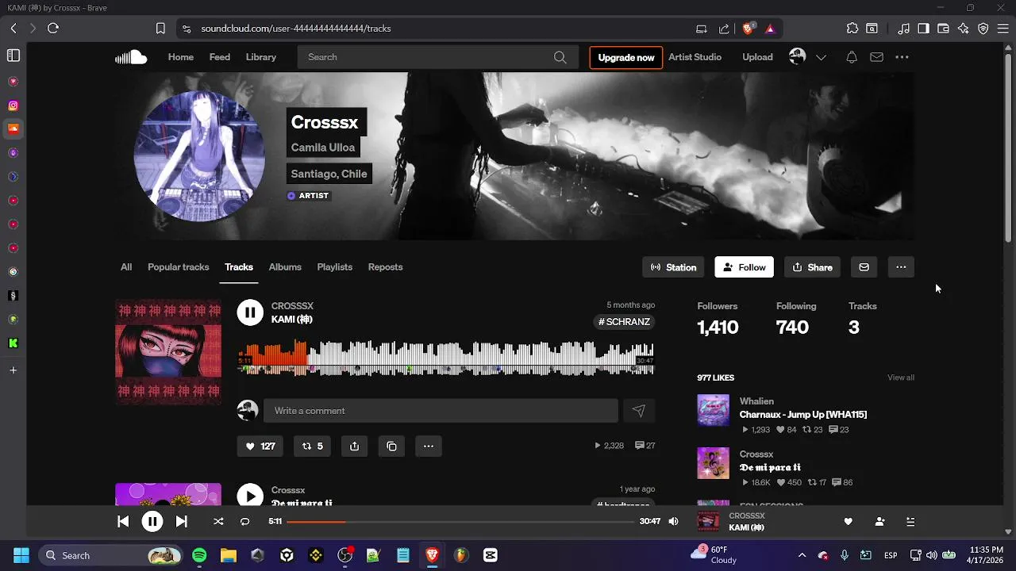Toggle shuffle in the player bar
1016x571 pixels.
(218, 521)
